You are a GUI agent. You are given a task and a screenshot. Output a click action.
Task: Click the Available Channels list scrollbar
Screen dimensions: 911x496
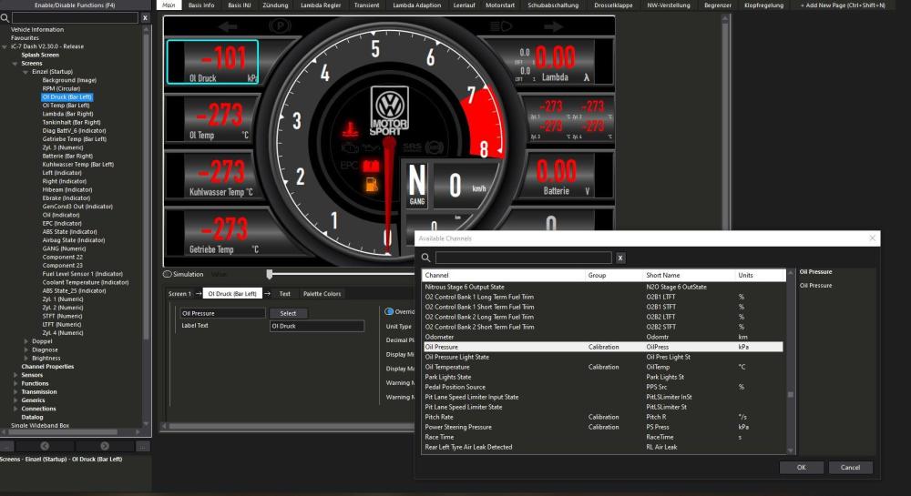coord(790,394)
